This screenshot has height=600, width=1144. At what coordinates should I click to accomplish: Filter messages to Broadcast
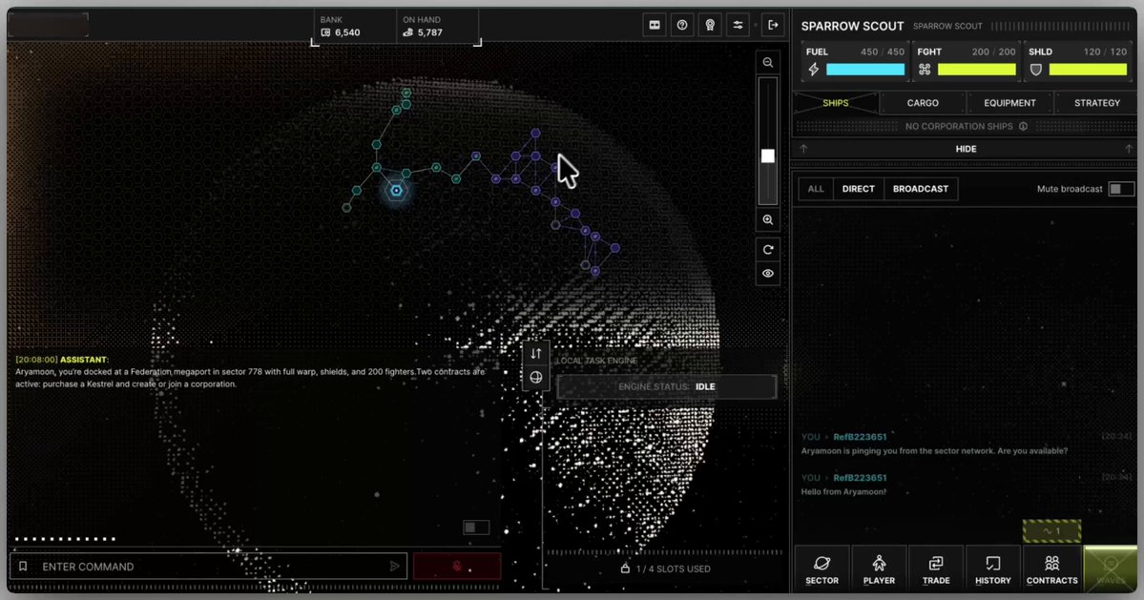[921, 189]
